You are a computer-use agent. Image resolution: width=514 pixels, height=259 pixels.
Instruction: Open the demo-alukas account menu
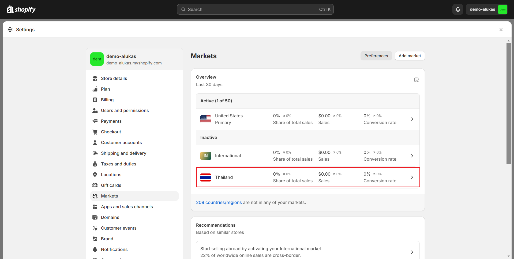pos(487,9)
